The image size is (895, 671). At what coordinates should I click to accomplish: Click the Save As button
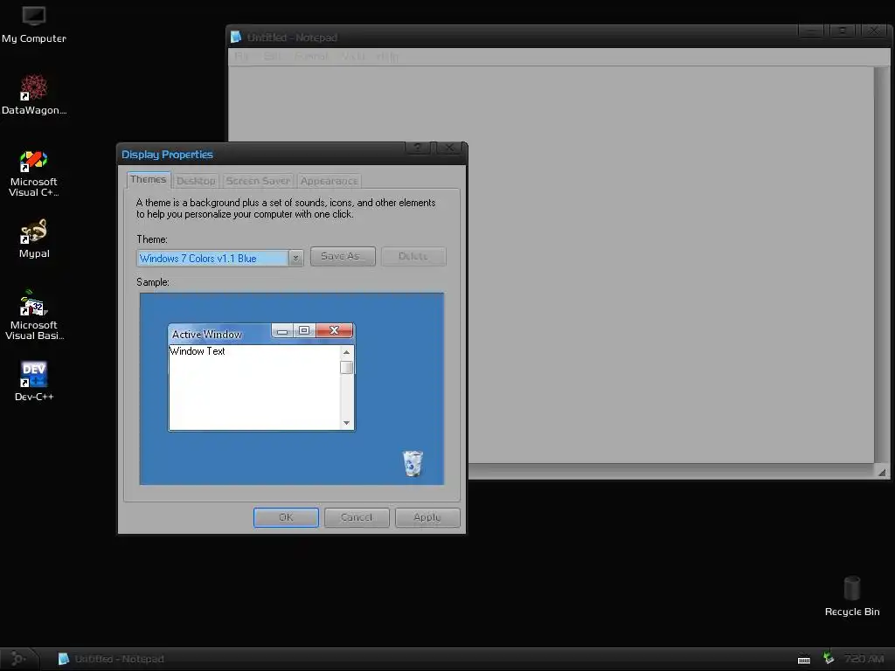pyautogui.click(x=343, y=256)
